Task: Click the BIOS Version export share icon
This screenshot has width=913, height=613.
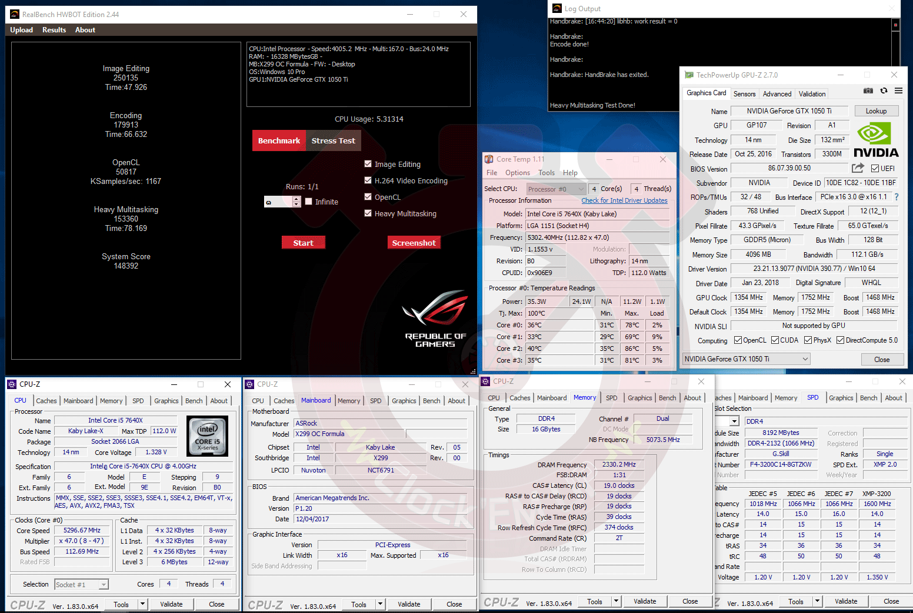Action: tap(858, 168)
